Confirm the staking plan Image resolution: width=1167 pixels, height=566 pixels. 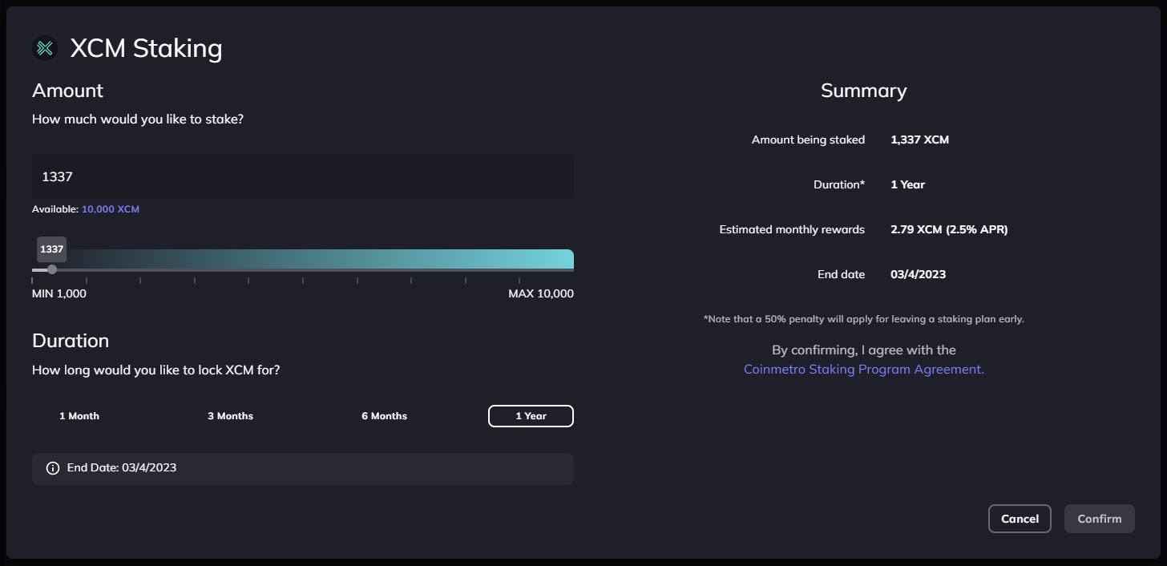pos(1099,519)
